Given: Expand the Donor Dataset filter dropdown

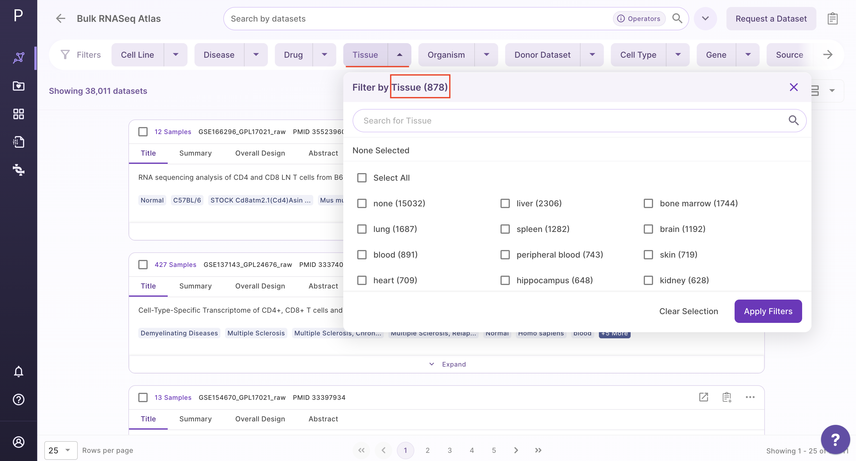Looking at the screenshot, I should [592, 54].
